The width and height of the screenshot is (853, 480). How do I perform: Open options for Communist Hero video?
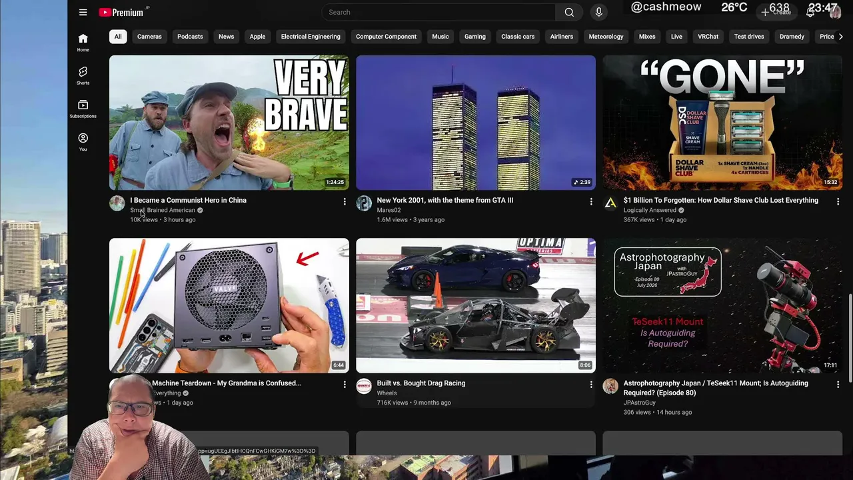tap(345, 201)
